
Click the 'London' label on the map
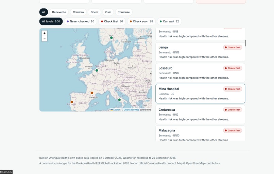(89, 66)
